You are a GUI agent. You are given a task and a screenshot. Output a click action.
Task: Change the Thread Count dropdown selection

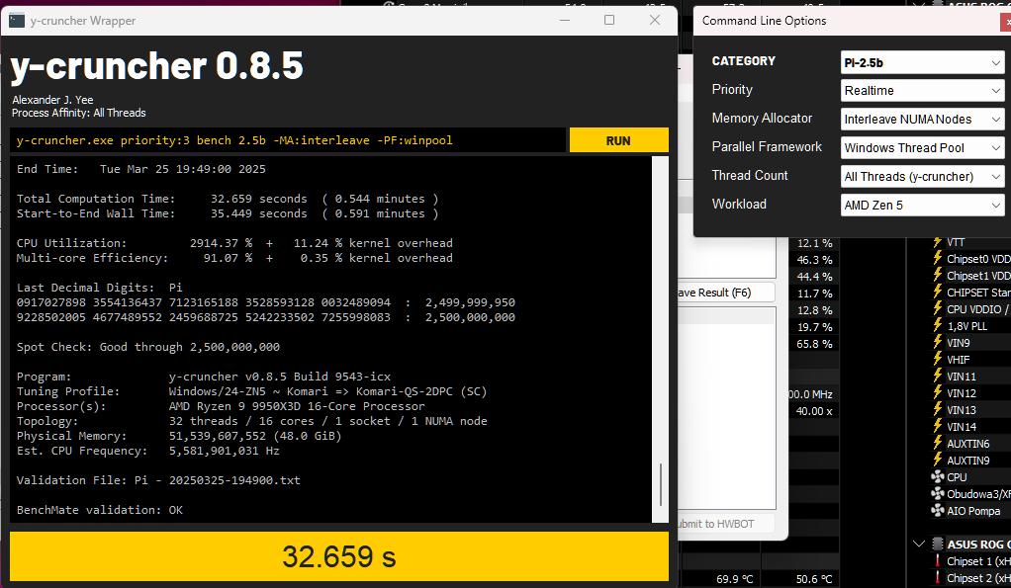(x=922, y=177)
